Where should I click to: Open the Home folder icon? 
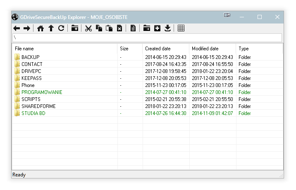click(41, 28)
